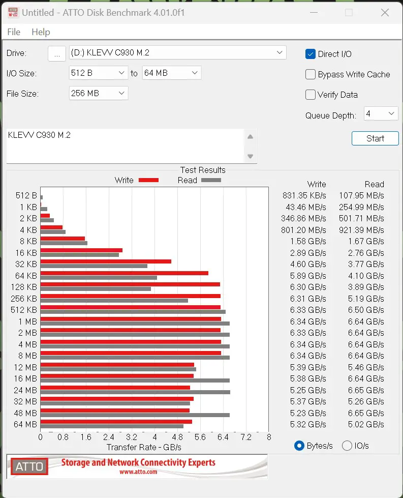Click the ATTO app icon in title bar
The width and height of the screenshot is (403, 498).
pyautogui.click(x=13, y=12)
